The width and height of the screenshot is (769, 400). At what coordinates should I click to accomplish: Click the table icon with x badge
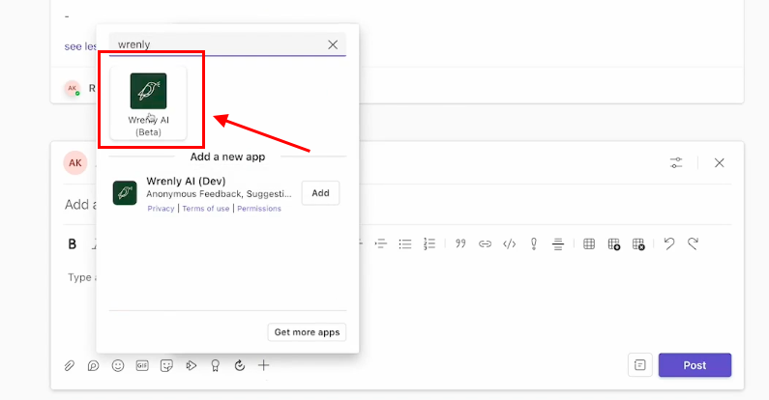tap(638, 243)
